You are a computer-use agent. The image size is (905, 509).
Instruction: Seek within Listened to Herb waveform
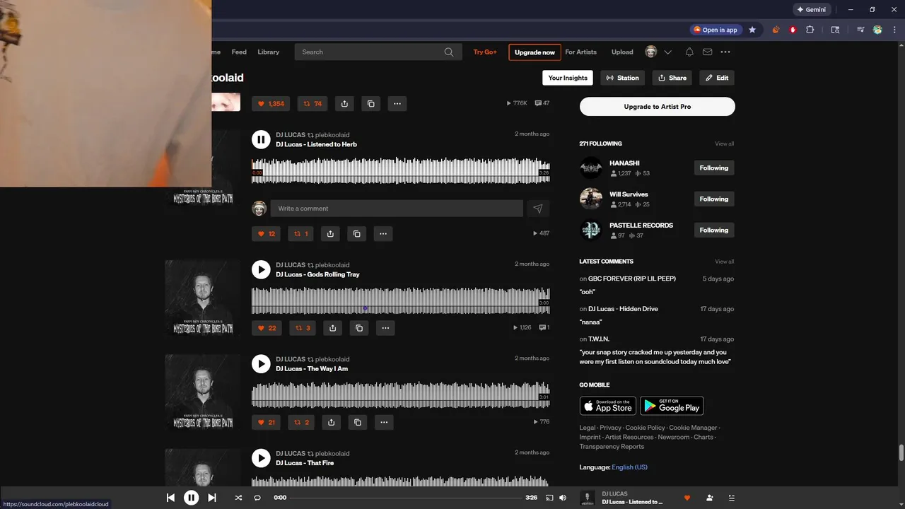(x=400, y=171)
